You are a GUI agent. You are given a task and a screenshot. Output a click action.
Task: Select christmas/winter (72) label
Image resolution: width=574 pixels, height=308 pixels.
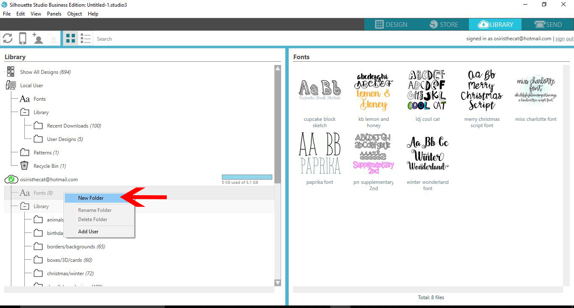(71, 274)
